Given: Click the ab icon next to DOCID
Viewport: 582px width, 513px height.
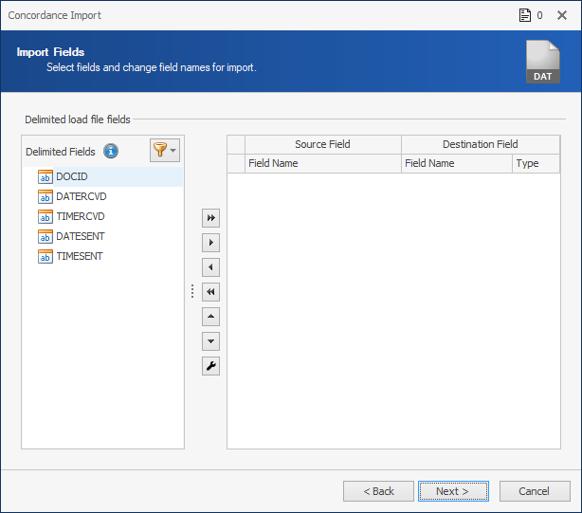Looking at the screenshot, I should (x=45, y=177).
